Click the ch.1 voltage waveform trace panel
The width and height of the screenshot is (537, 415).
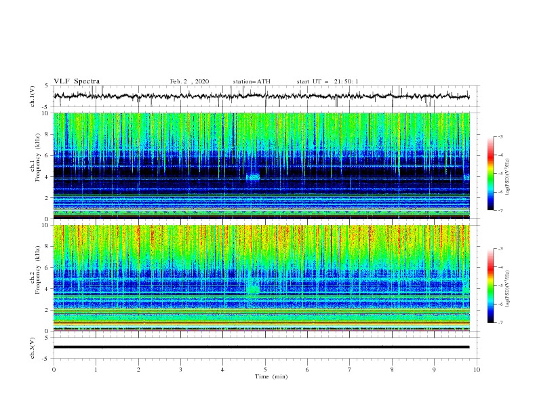coord(266,96)
